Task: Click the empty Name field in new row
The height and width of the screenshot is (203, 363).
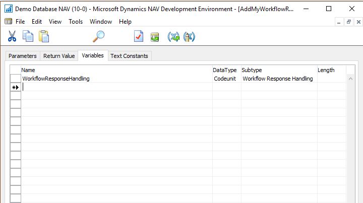Action: point(116,87)
